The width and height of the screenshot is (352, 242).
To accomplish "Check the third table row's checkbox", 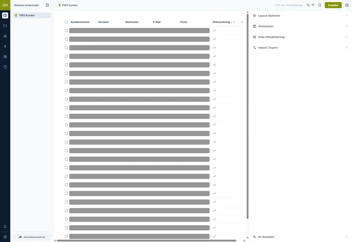I will [66, 47].
